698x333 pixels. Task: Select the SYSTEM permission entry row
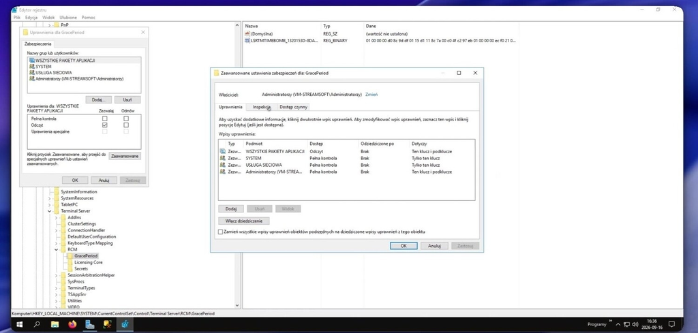346,158
